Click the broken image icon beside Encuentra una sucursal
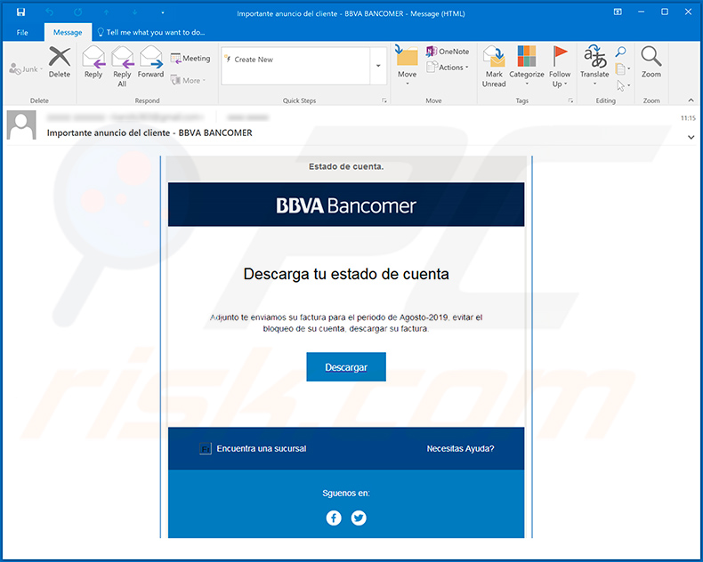This screenshot has height=562, width=703. coord(206,448)
